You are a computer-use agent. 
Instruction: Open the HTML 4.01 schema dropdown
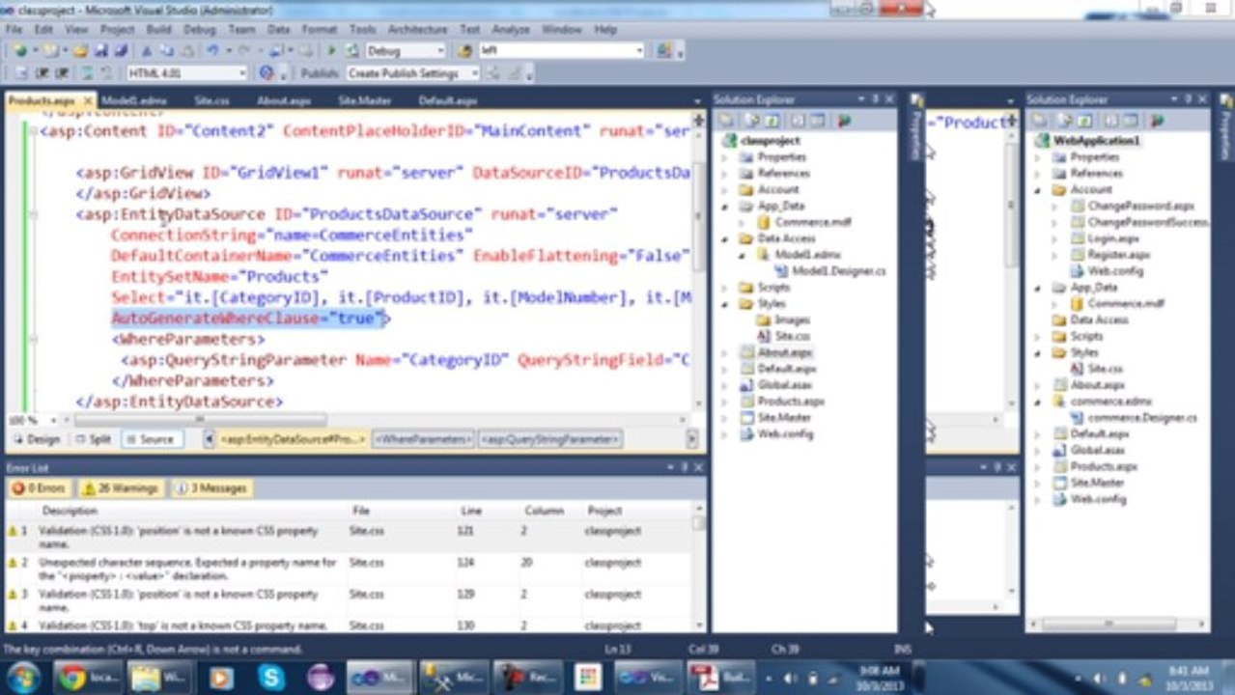[241, 73]
